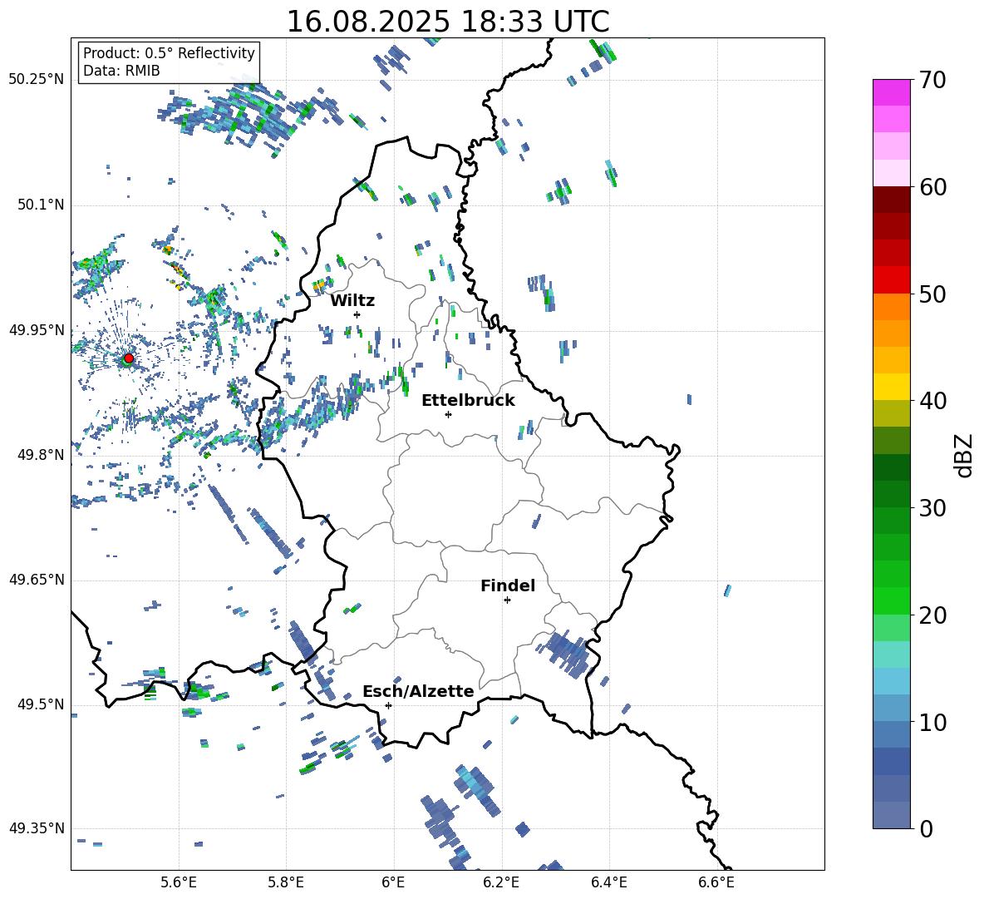The height and width of the screenshot is (899, 984).
Task: Click the 30 label on colorbar
Action: pos(932,508)
